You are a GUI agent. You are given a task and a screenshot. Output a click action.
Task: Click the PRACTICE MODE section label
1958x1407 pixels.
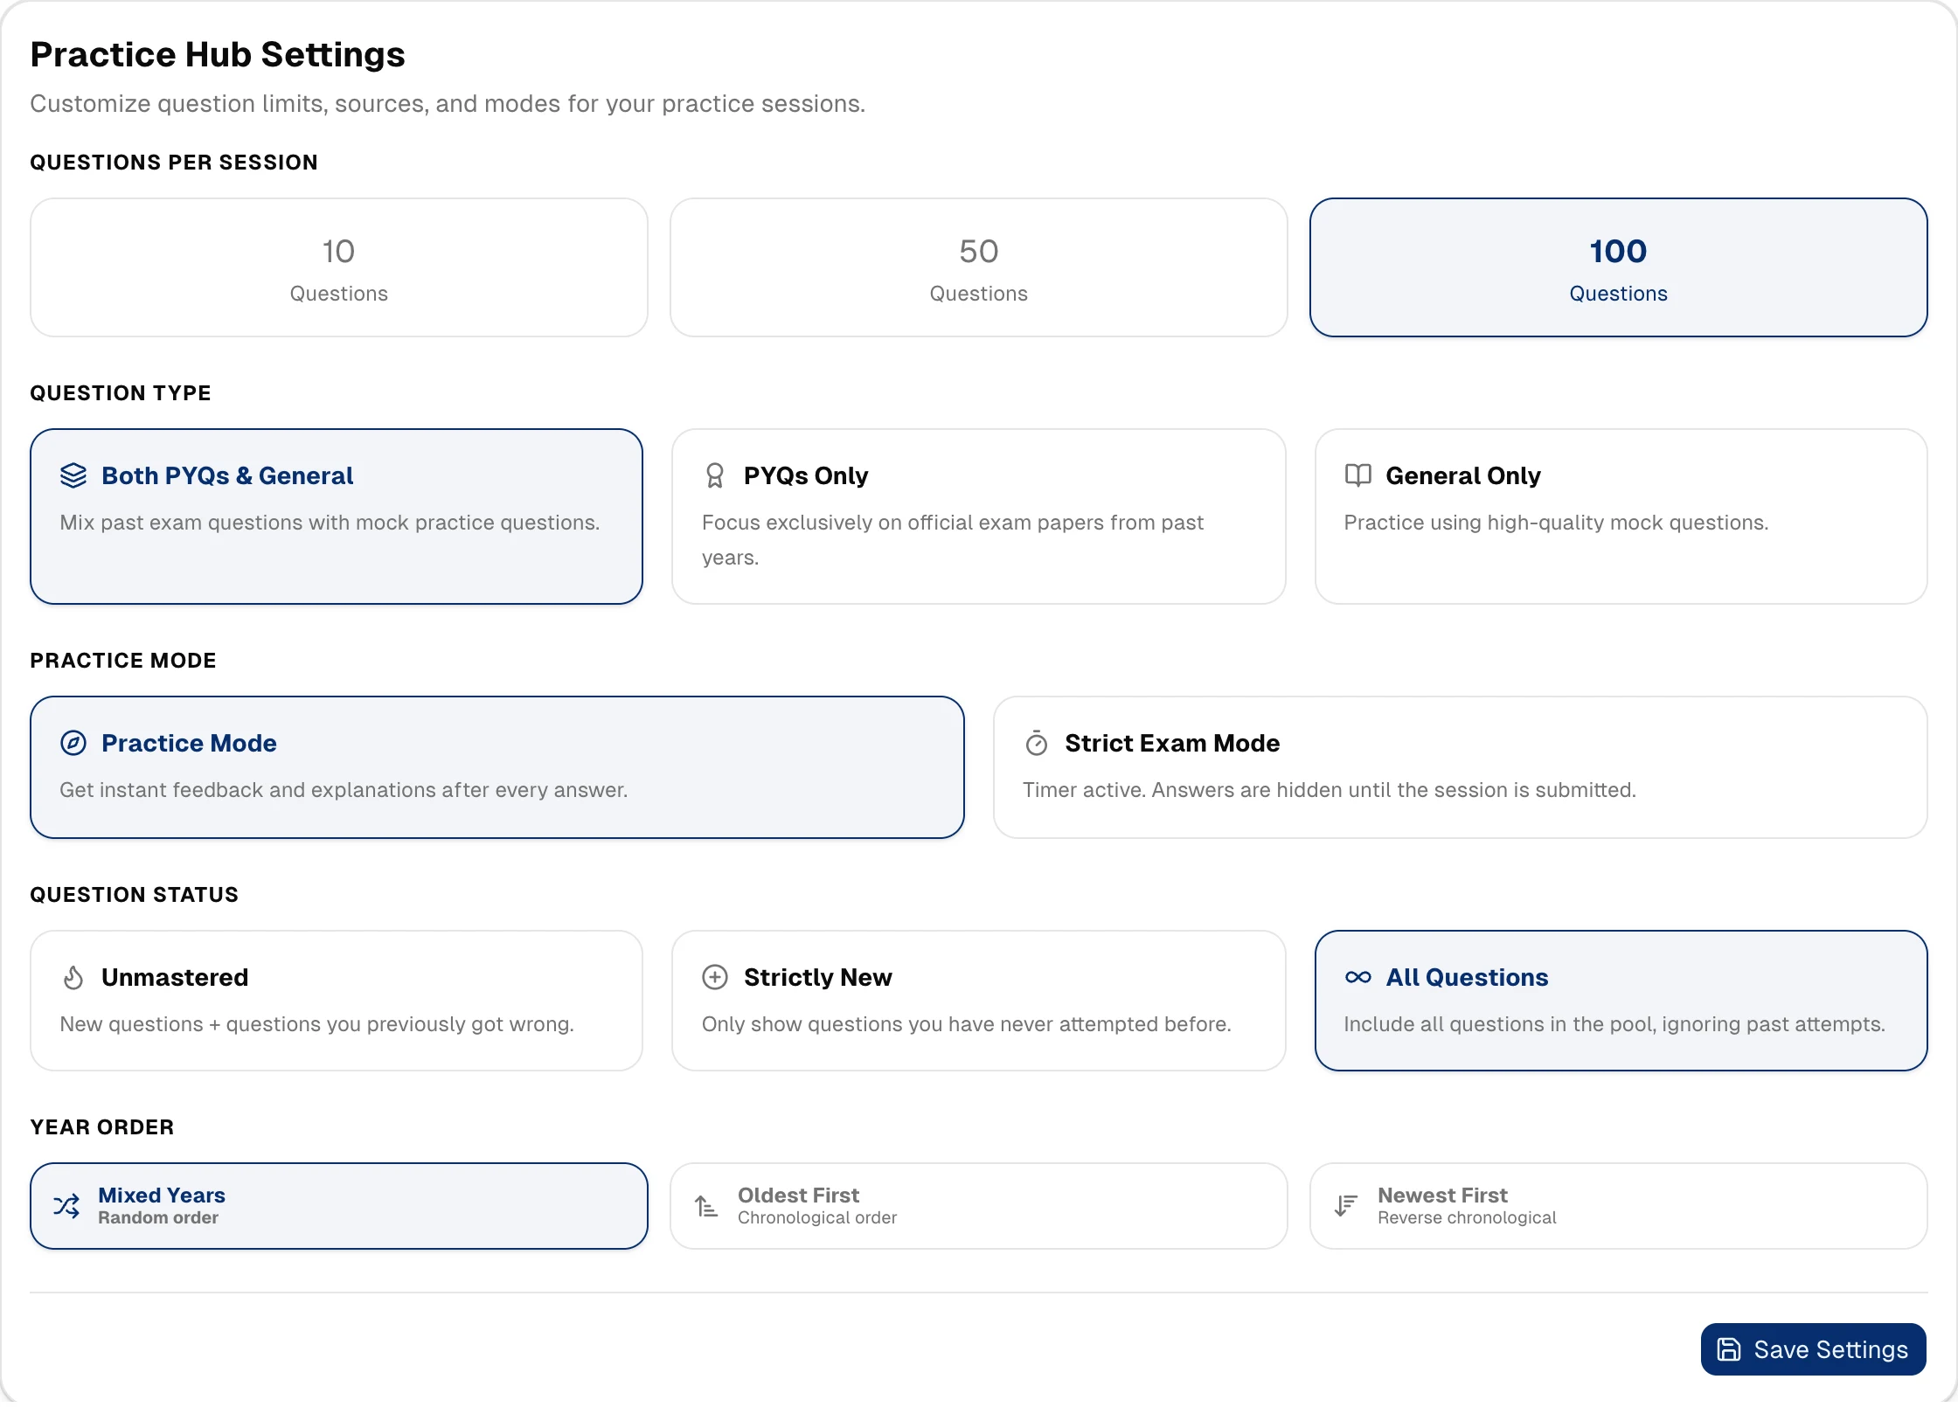tap(123, 661)
